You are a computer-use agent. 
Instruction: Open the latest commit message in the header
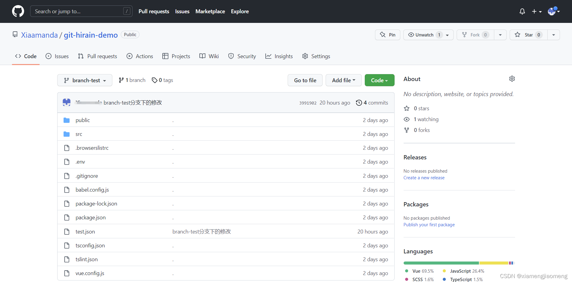click(133, 103)
